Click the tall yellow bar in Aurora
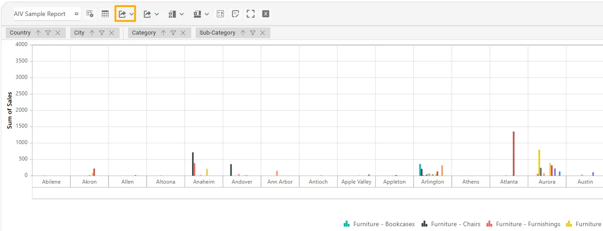Viewport: 603px width, 231px height. click(x=539, y=163)
